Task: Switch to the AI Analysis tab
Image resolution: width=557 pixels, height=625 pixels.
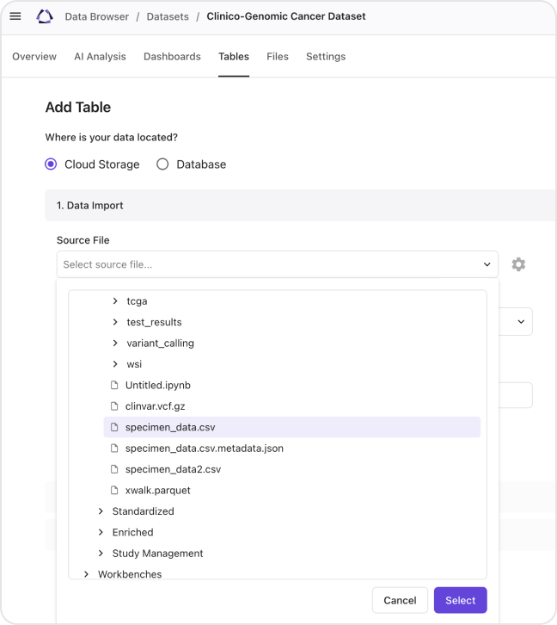Action: 100,57
